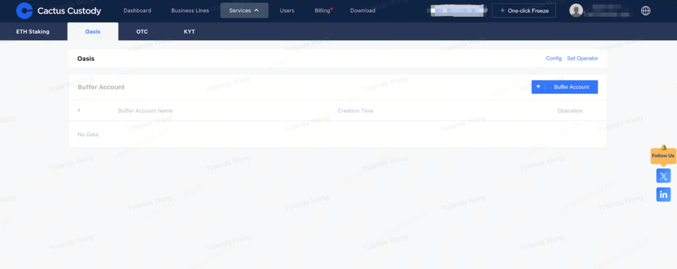Click the Set Operator link

(582, 58)
